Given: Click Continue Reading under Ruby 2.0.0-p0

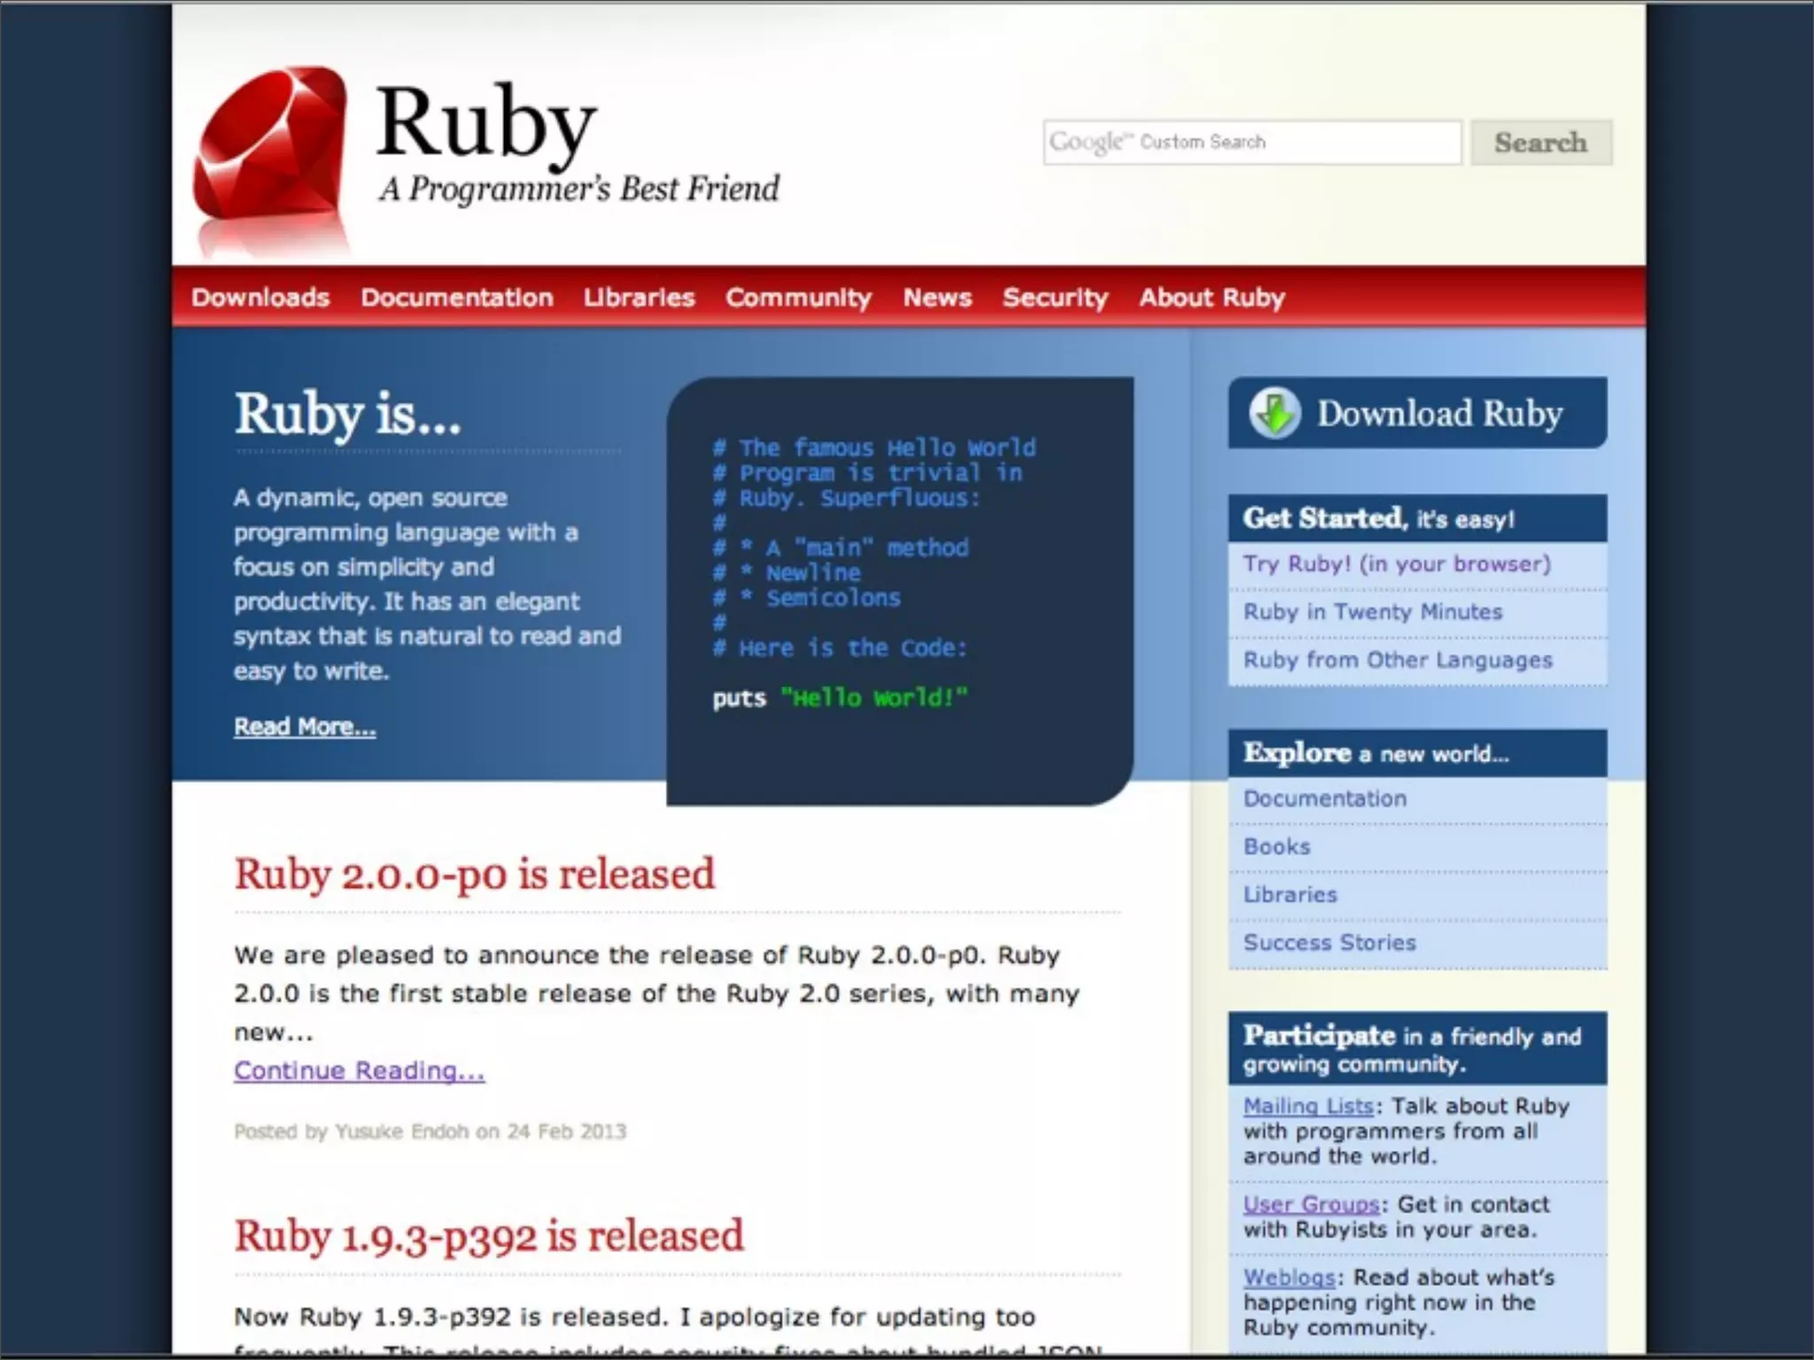Looking at the screenshot, I should 359,1070.
